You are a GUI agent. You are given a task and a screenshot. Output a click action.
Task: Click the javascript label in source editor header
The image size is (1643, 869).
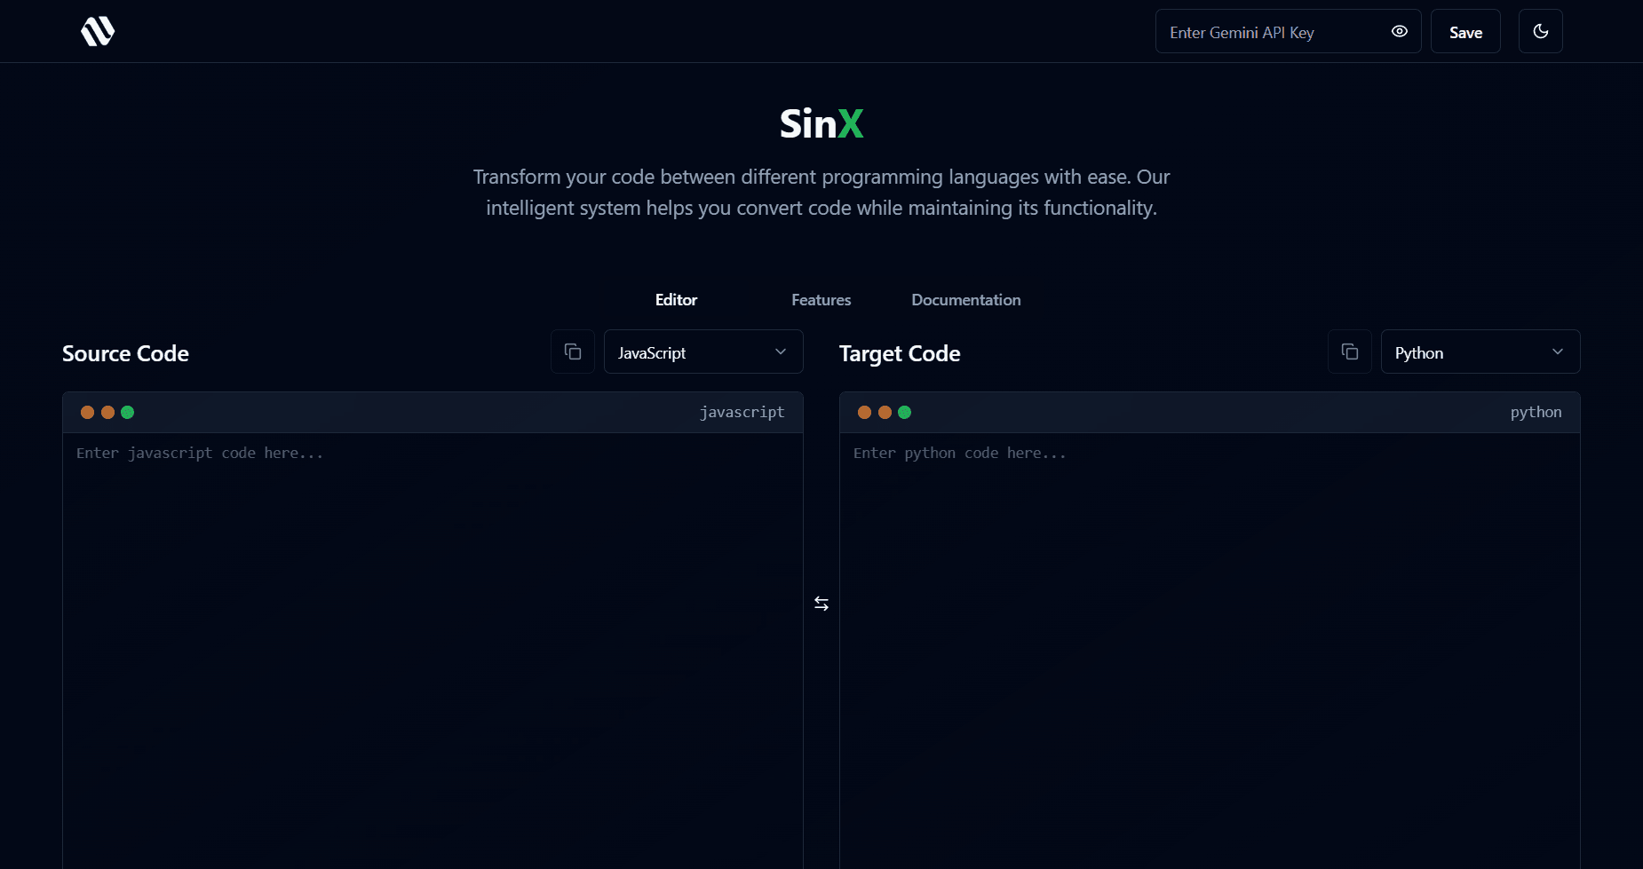[742, 412]
